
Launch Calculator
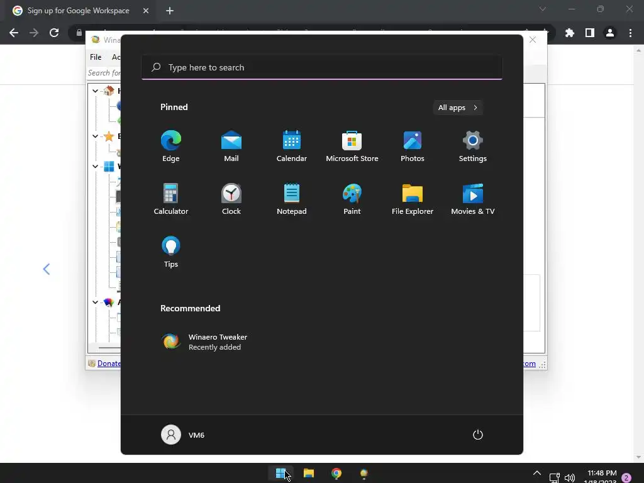pos(171,199)
